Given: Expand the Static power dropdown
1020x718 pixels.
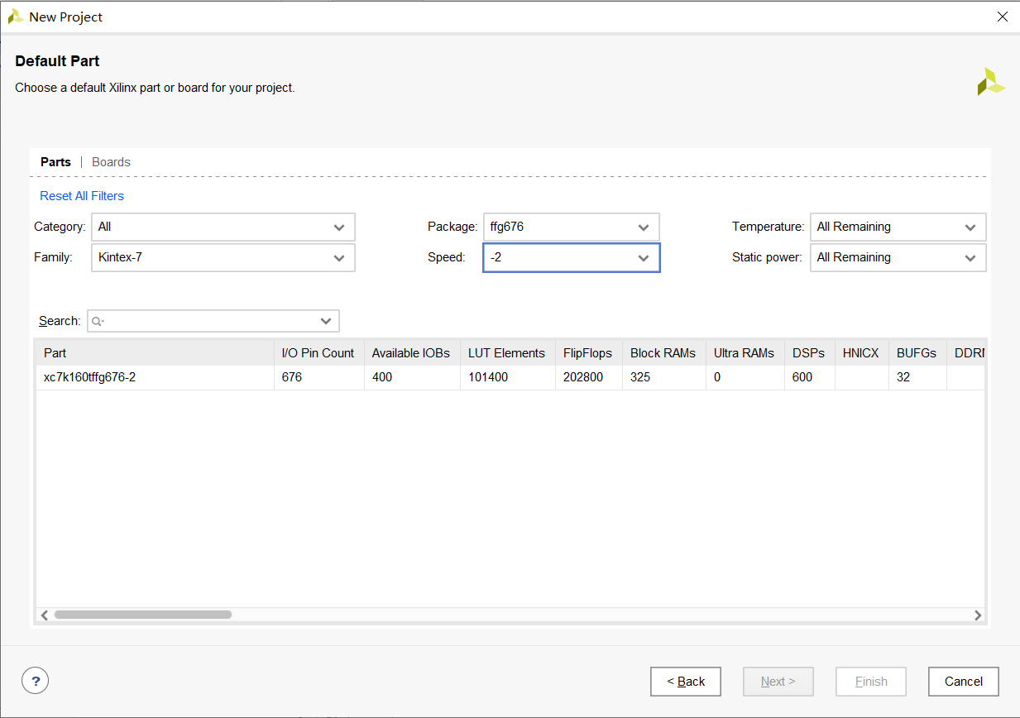Looking at the screenshot, I should point(898,257).
